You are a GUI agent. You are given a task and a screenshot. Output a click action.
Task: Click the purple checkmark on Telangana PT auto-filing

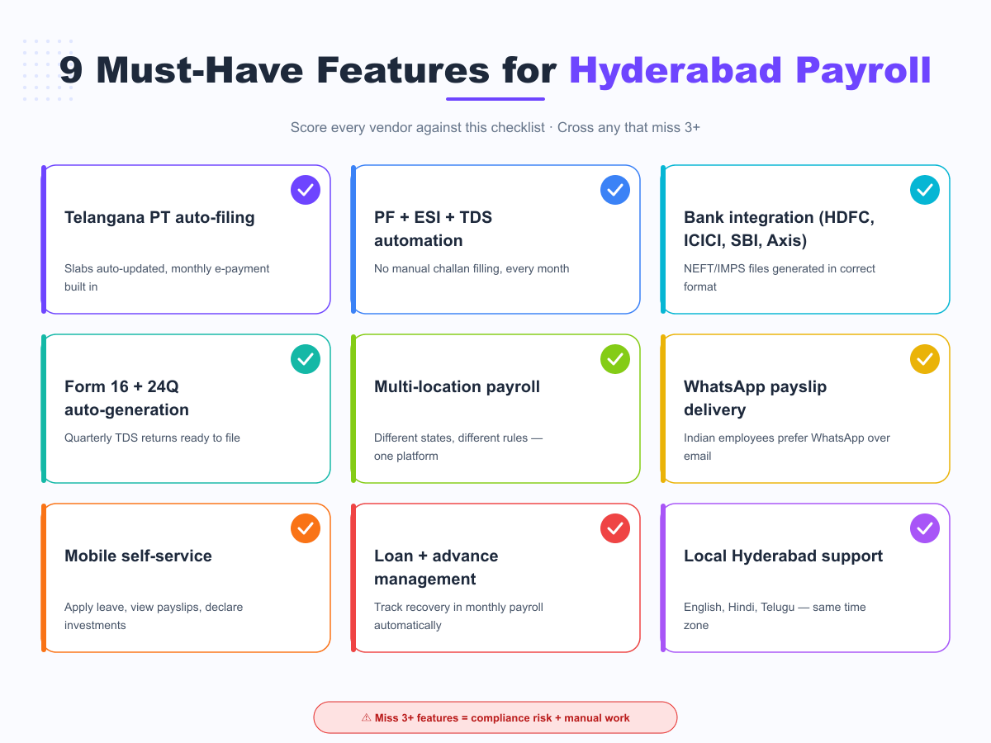(305, 189)
